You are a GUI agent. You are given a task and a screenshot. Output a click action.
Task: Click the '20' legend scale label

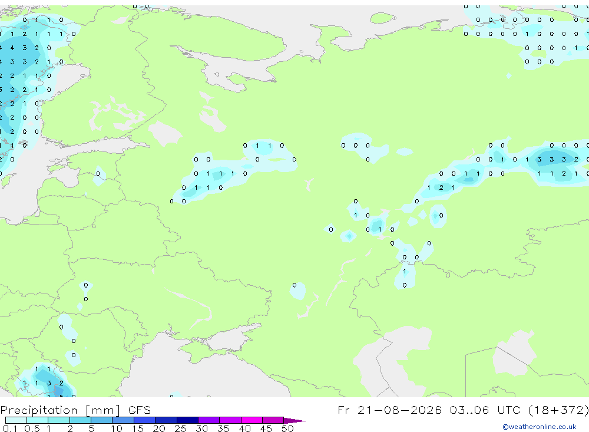[x=159, y=428]
